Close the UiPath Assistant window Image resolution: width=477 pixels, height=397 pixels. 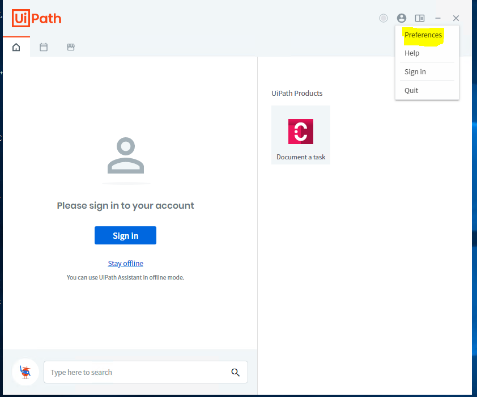click(455, 18)
